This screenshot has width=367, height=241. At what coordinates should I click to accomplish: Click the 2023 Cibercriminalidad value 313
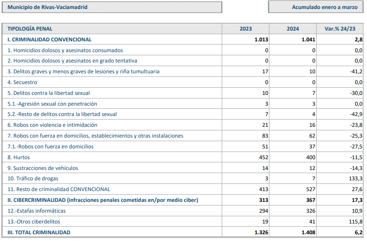264,200
